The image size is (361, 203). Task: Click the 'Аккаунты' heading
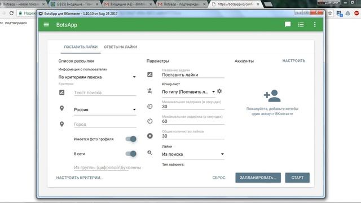[244, 61]
